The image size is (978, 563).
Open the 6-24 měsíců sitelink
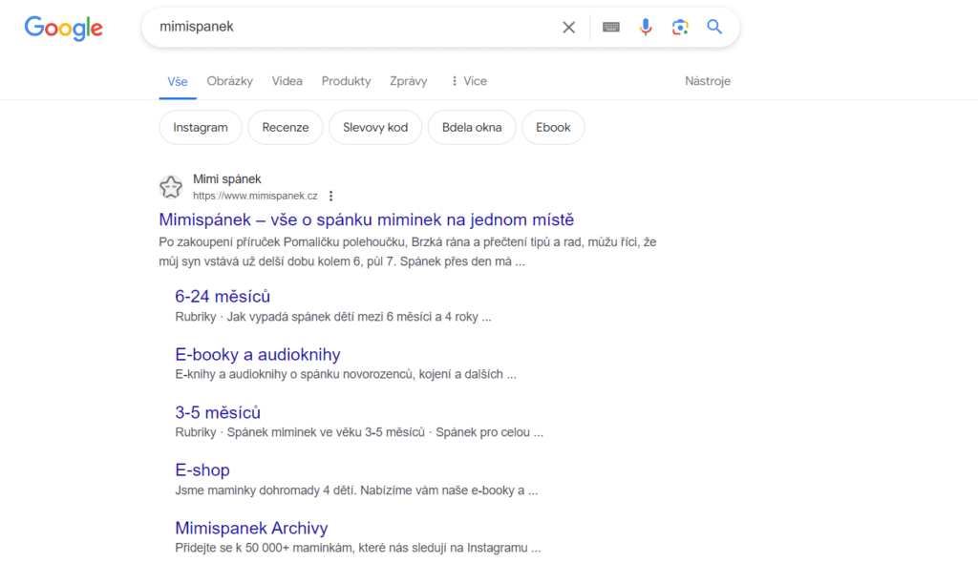pyautogui.click(x=223, y=296)
